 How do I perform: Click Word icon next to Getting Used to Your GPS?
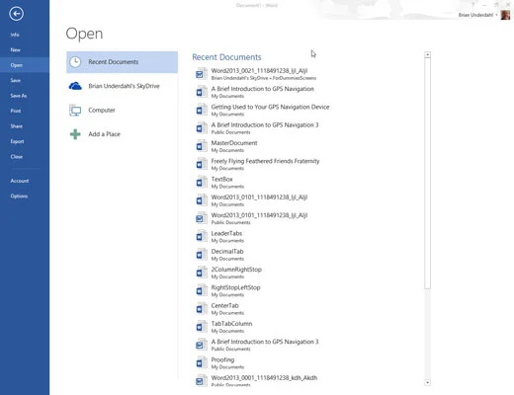click(x=201, y=111)
